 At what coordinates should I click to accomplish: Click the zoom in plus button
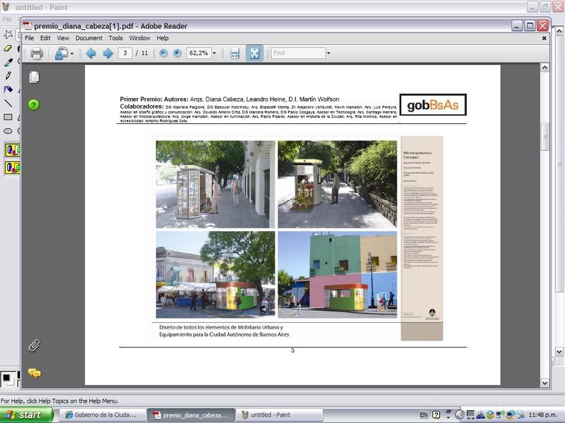click(x=177, y=53)
